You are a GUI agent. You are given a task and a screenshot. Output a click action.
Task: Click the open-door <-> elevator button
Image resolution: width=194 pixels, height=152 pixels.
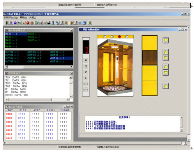click(86, 84)
